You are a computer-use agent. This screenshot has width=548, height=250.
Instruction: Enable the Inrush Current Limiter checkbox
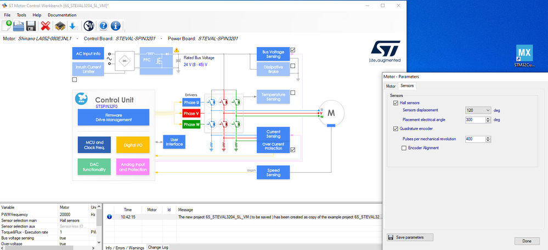click(x=75, y=79)
